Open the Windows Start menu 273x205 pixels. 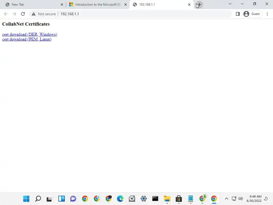pyautogui.click(x=26, y=199)
